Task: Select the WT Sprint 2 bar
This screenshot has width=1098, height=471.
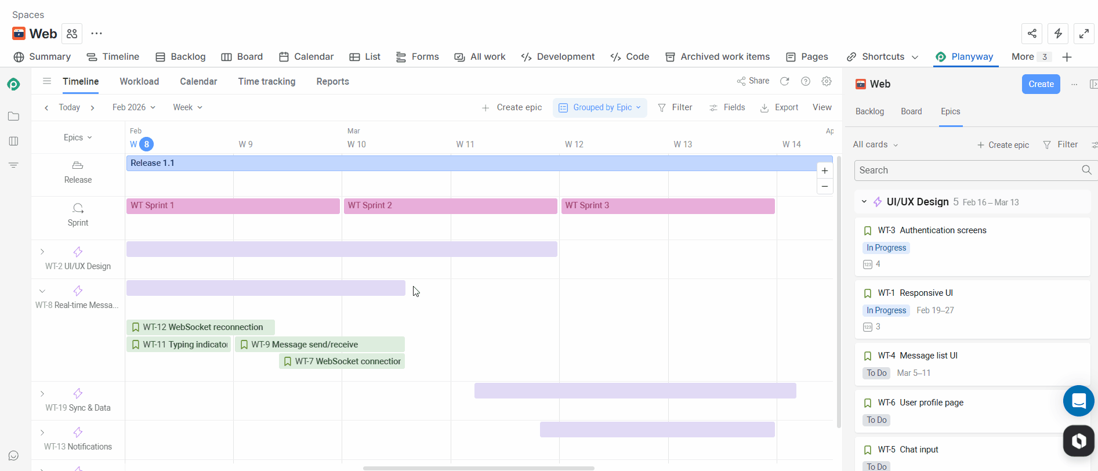Action: pyautogui.click(x=451, y=206)
